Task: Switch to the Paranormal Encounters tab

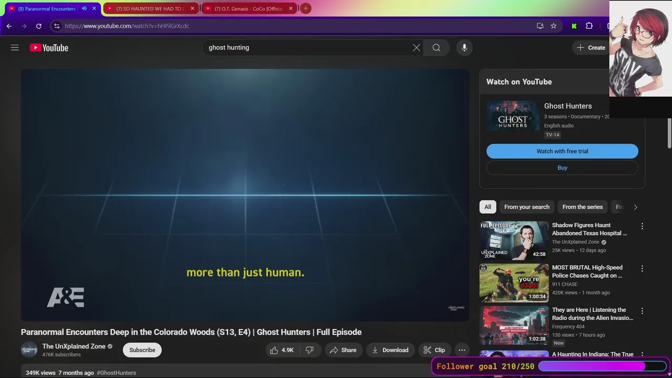Action: (46, 9)
